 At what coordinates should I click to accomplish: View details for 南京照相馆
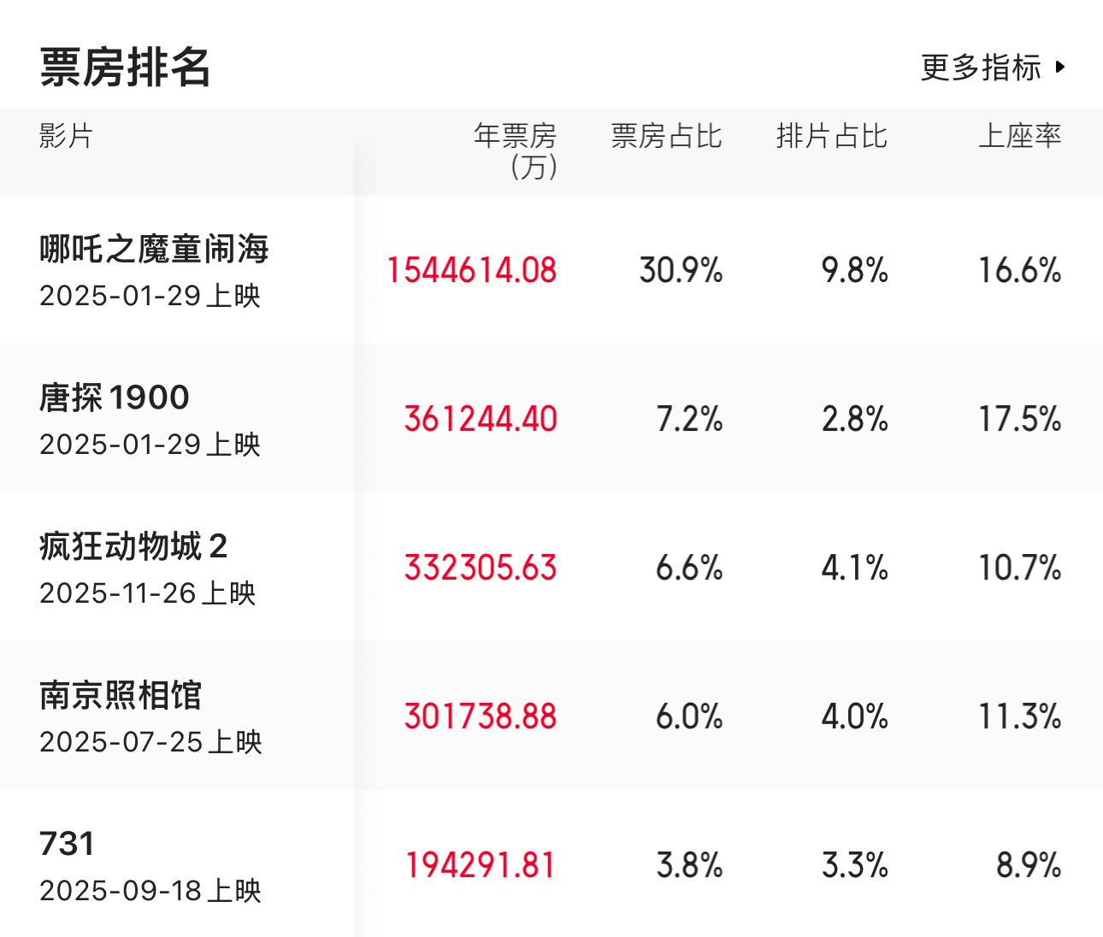coord(121,695)
